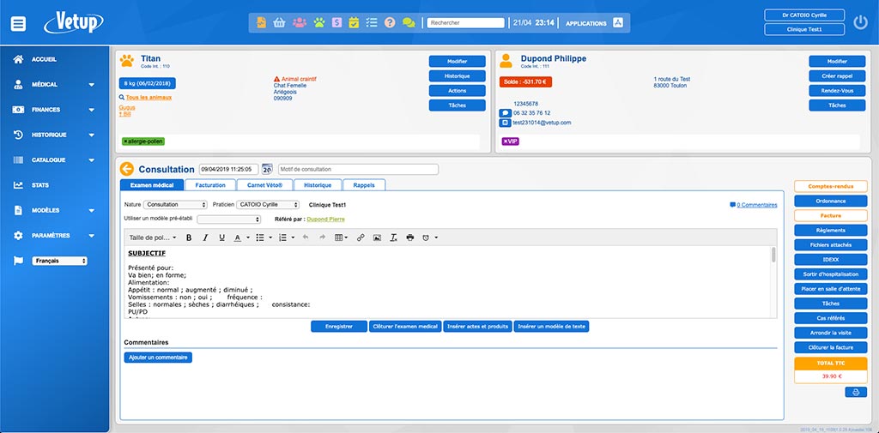This screenshot has width=879, height=433.
Task: Toggle italic formatting in editor
Action: [205, 238]
